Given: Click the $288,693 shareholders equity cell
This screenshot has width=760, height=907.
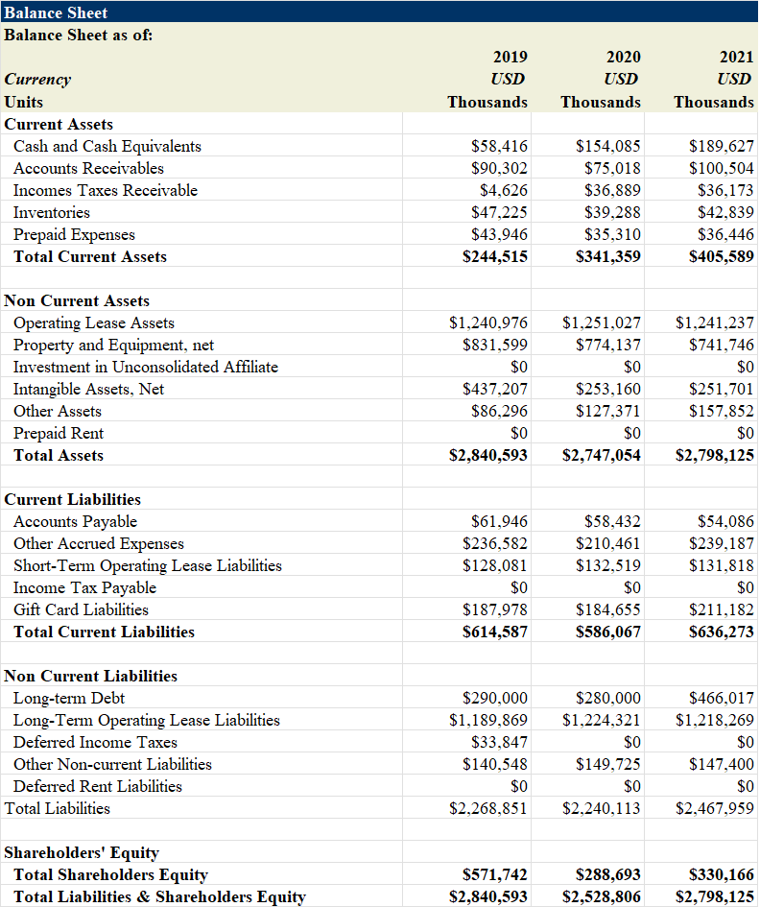Looking at the screenshot, I should click(x=607, y=874).
